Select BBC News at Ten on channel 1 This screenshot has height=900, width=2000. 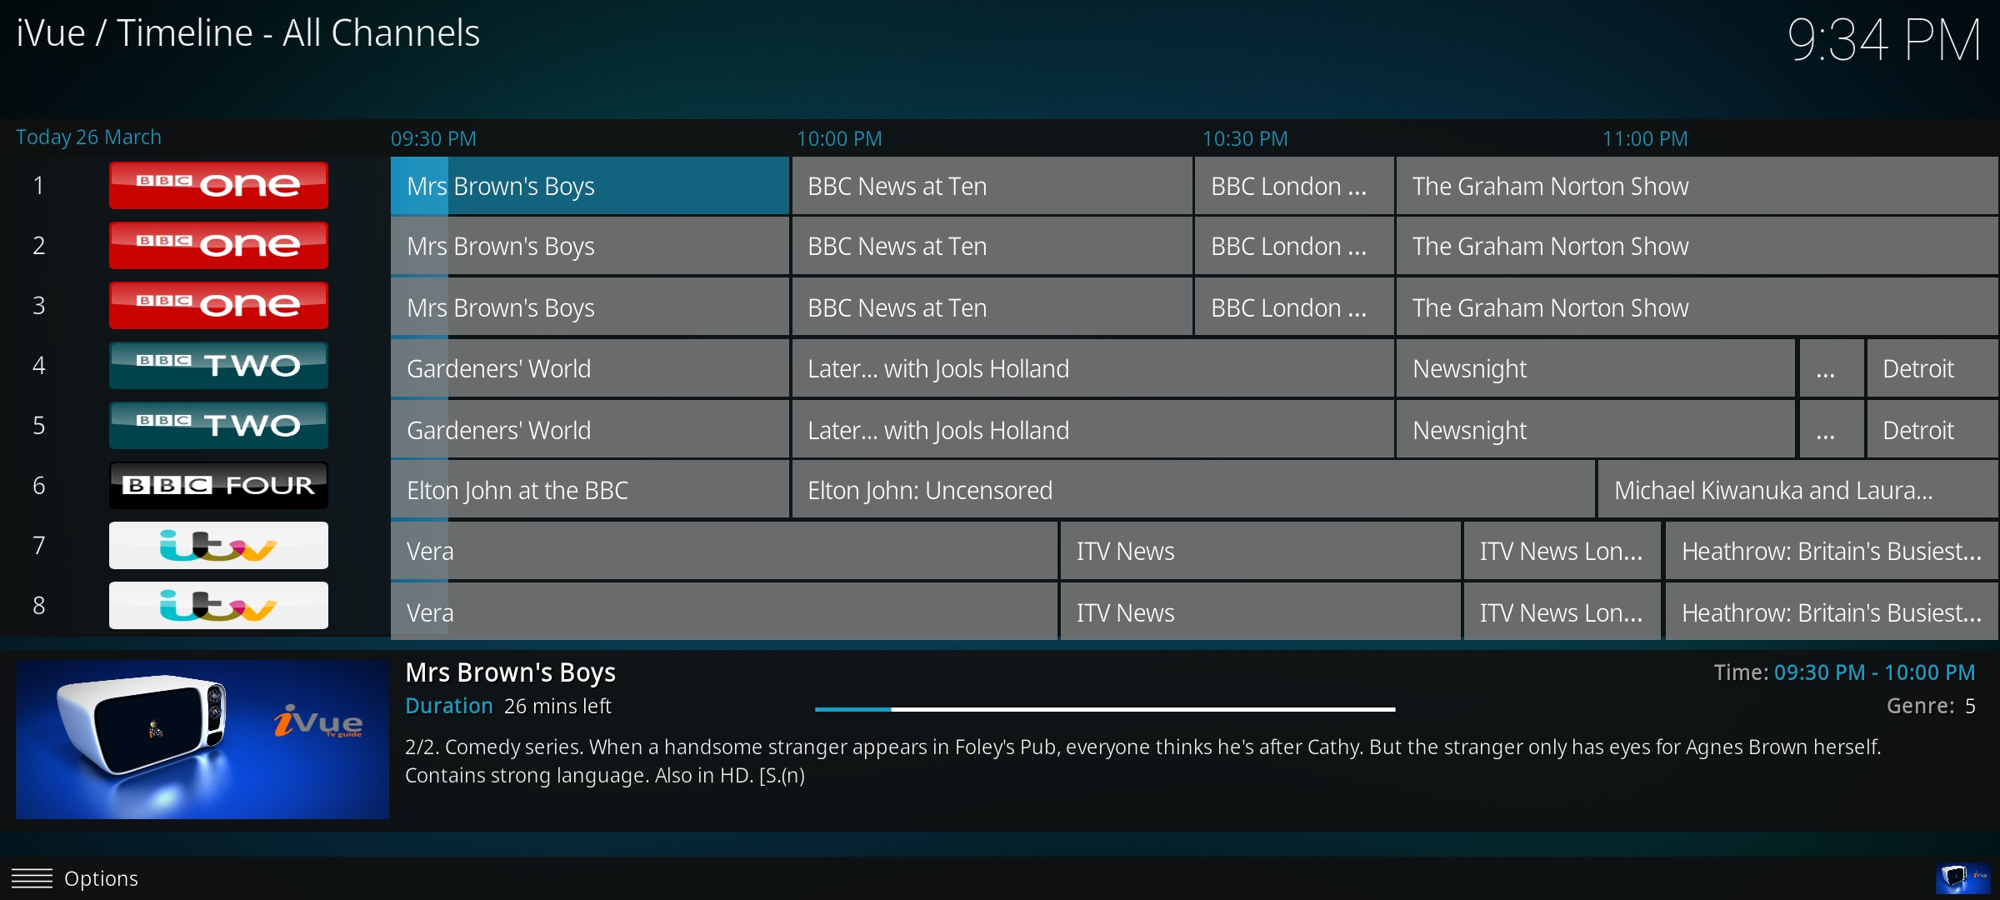992,186
